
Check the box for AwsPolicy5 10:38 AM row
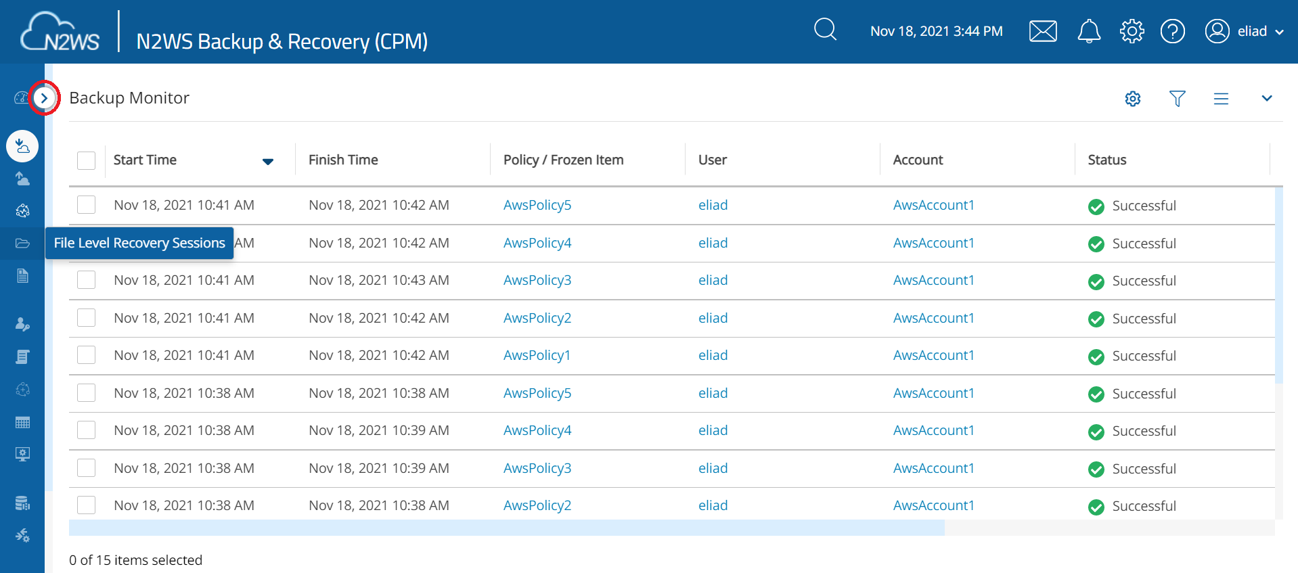(x=86, y=393)
